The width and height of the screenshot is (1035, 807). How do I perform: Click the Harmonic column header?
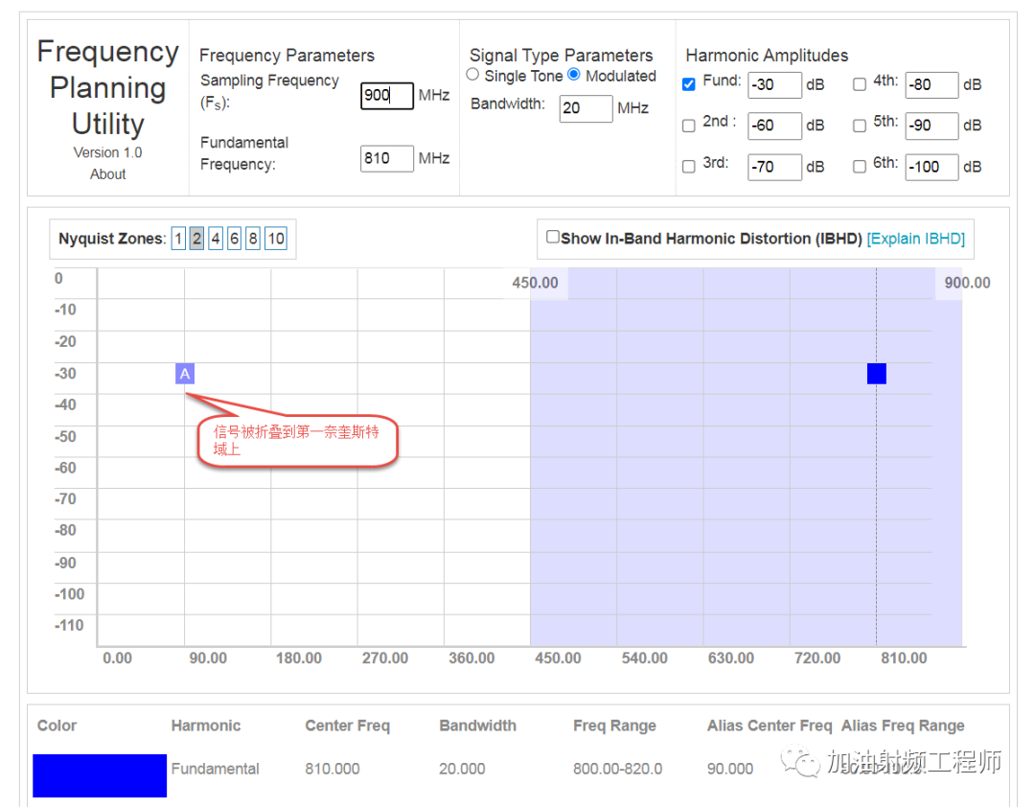(206, 726)
